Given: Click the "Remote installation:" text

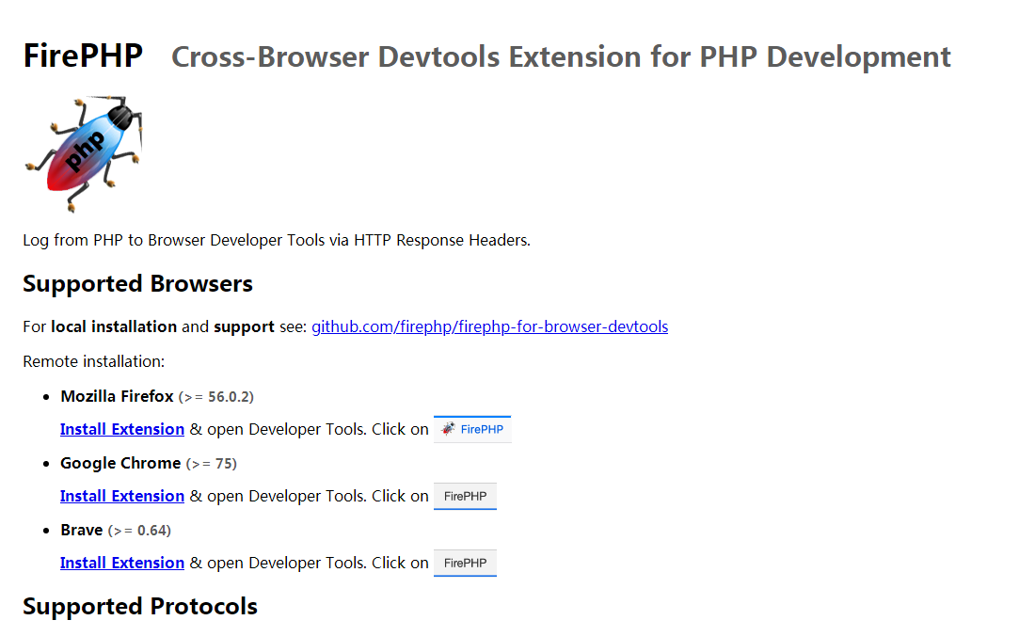Looking at the screenshot, I should pos(93,361).
